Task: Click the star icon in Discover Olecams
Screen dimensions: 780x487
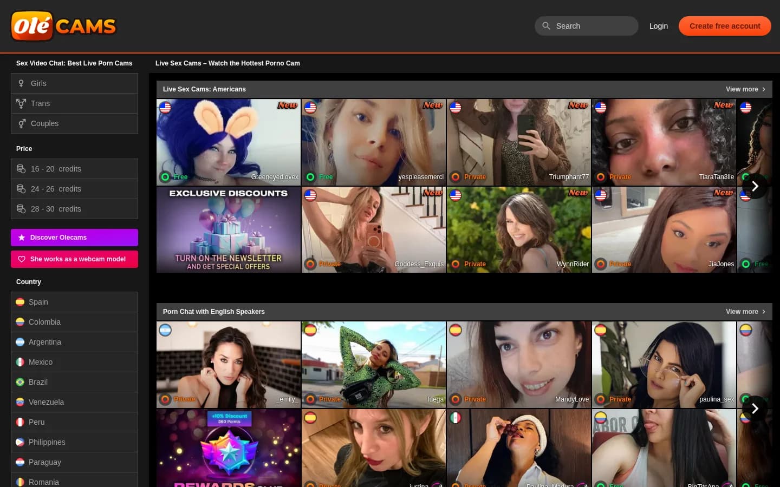Action: pos(22,238)
